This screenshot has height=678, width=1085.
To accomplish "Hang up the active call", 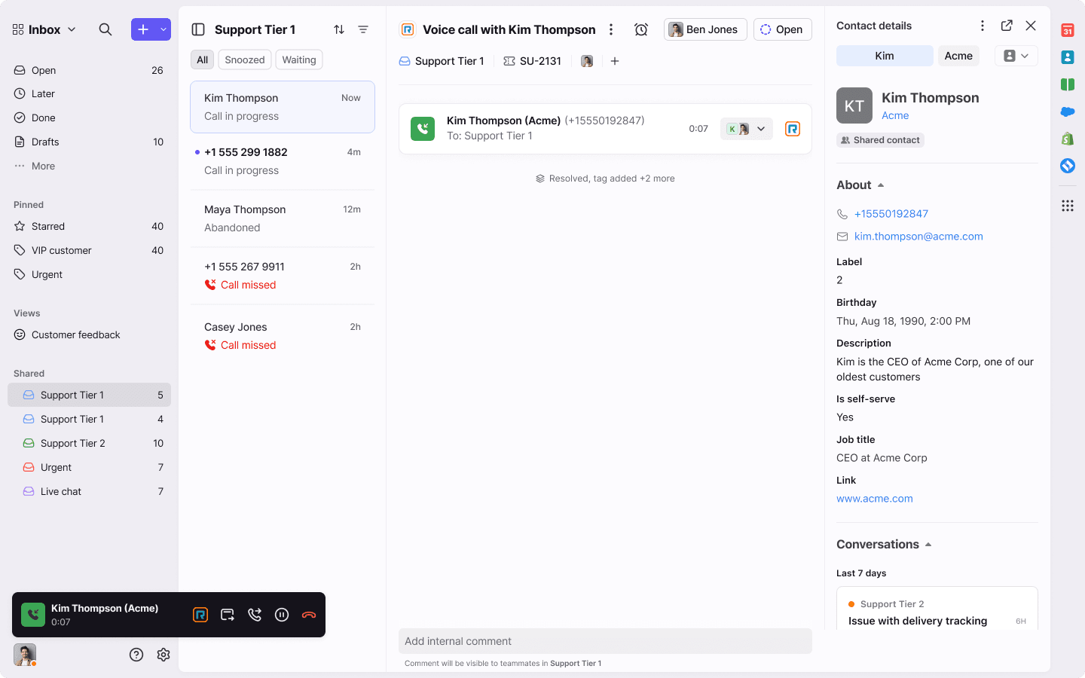I will tap(308, 615).
